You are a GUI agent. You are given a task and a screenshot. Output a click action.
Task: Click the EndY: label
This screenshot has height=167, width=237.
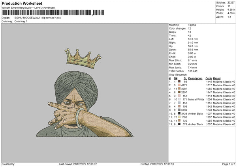[x=173, y=57]
